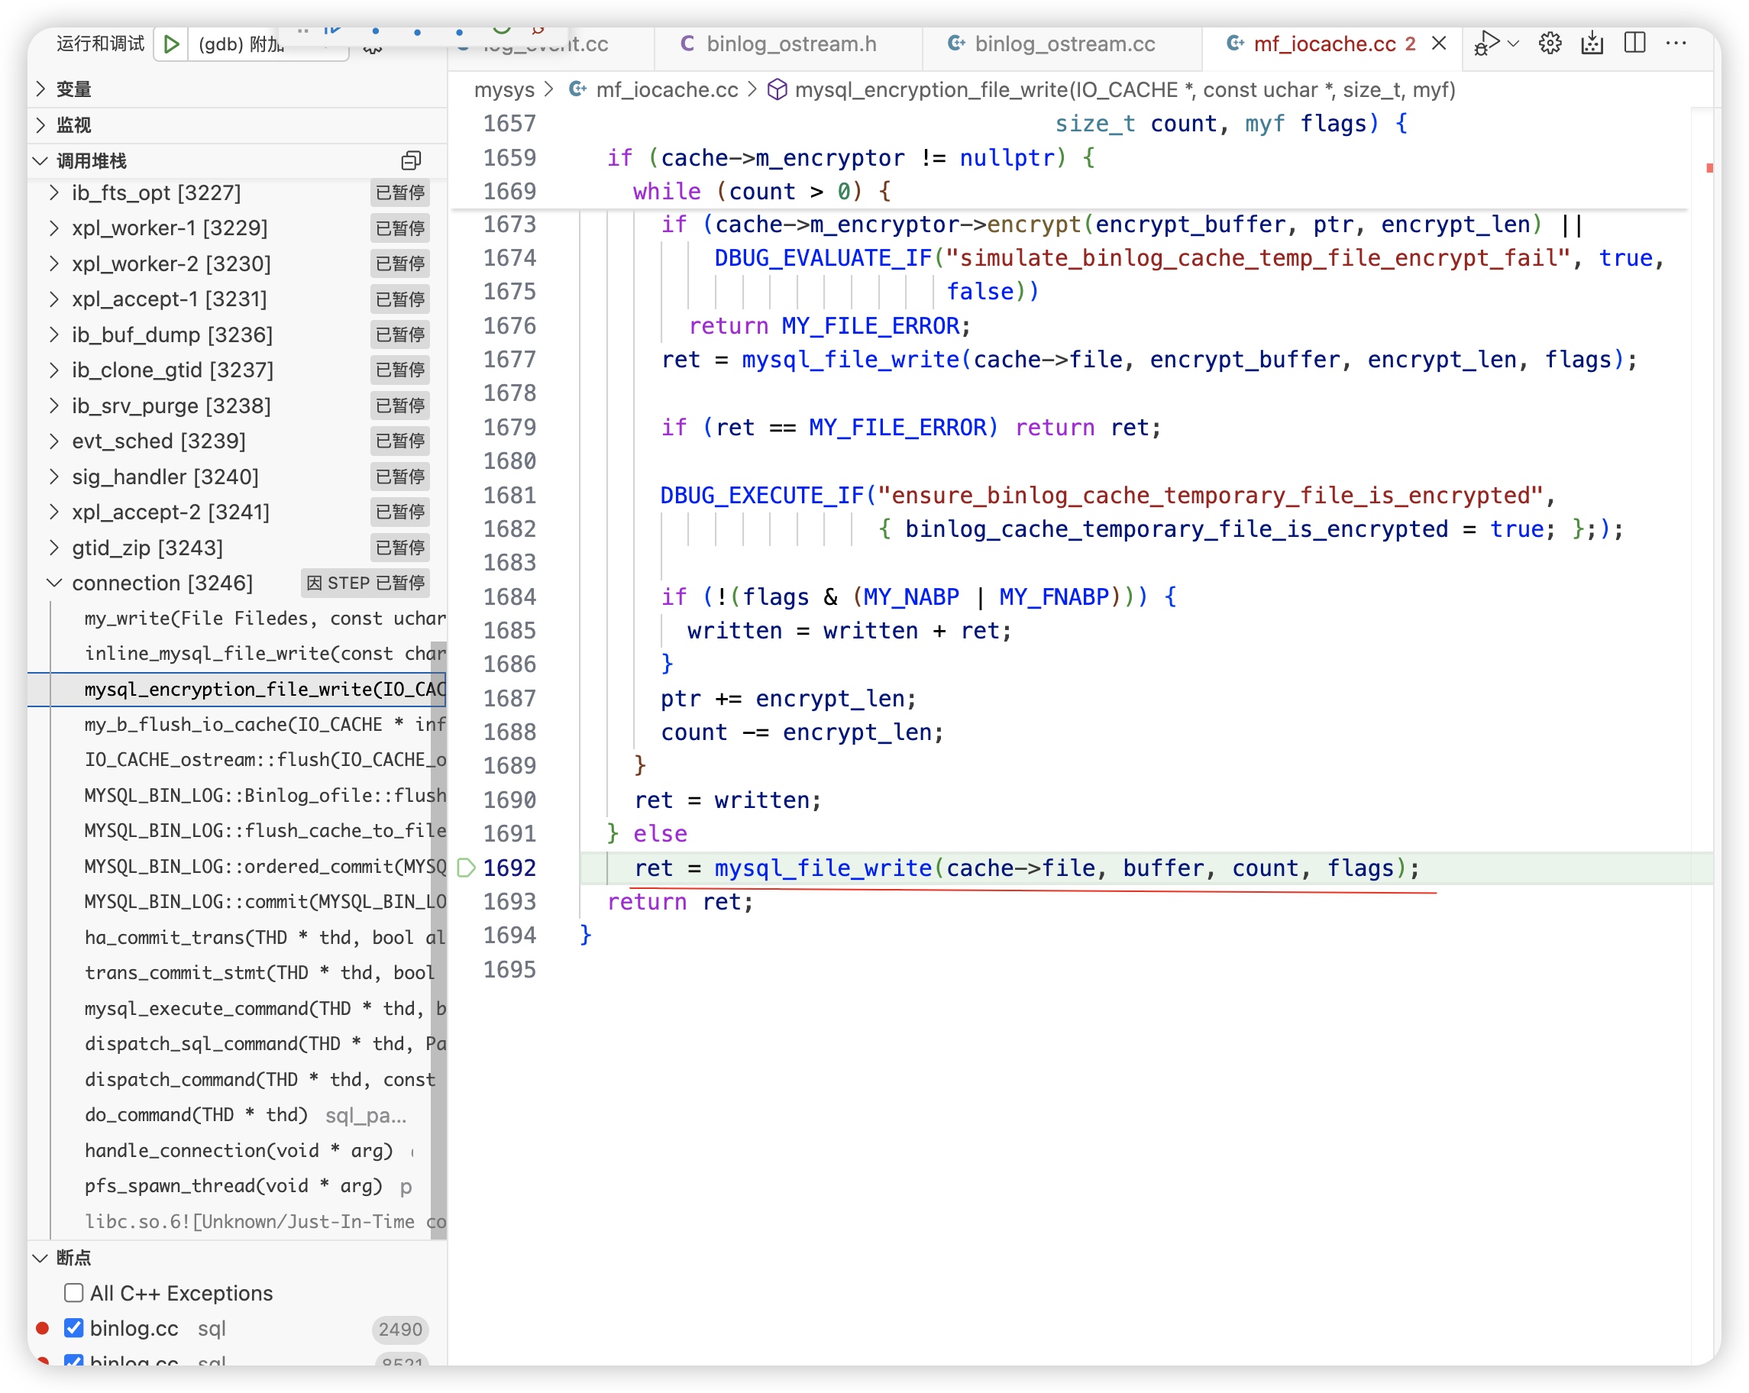Click the breakpoint gutter marker at line 1692
This screenshot has width=1749, height=1393.
pos(467,868)
